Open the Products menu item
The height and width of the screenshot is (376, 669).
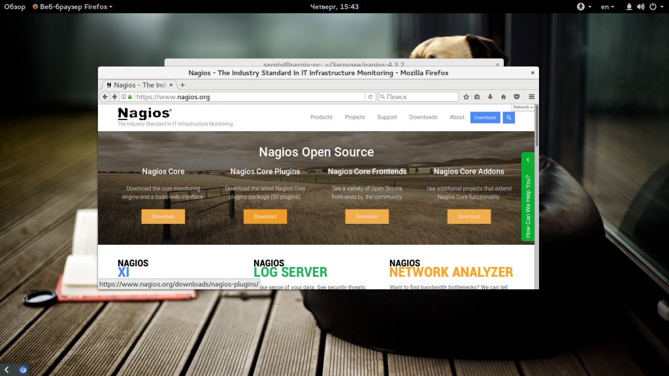[x=321, y=117]
